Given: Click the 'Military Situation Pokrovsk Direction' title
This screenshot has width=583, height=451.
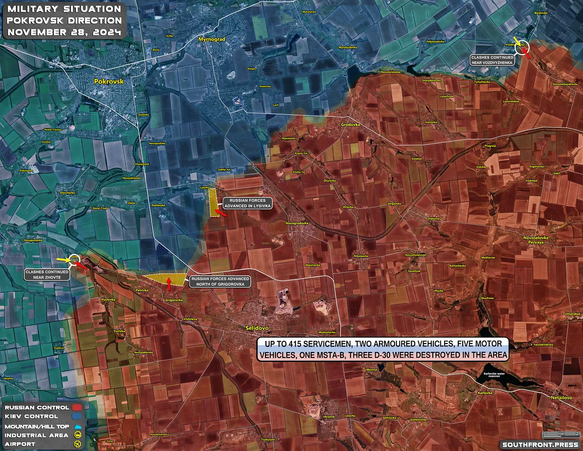Looking at the screenshot, I should point(64,20).
